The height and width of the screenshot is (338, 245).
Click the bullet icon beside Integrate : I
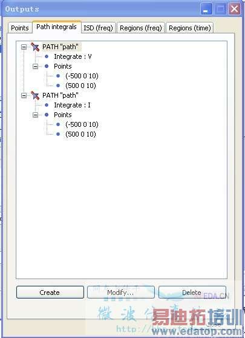[47, 105]
